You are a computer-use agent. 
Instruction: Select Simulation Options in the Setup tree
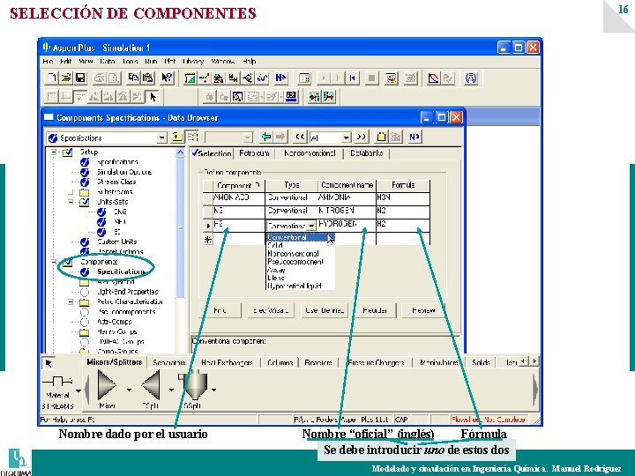click(x=124, y=172)
